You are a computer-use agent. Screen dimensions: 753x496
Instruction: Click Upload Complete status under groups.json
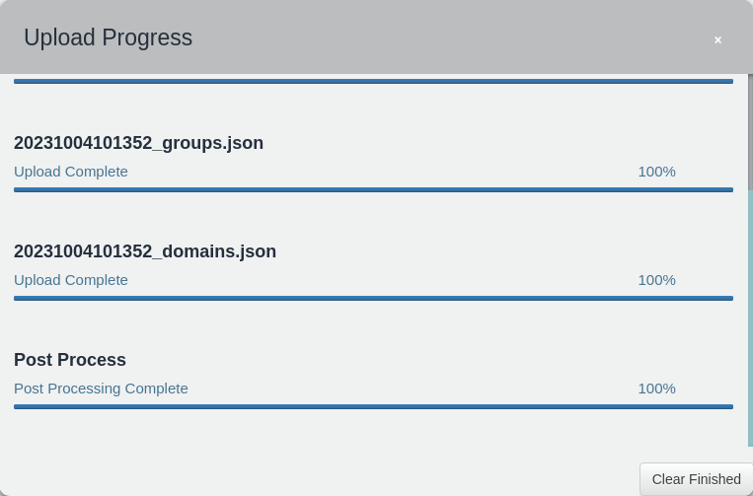[71, 172]
